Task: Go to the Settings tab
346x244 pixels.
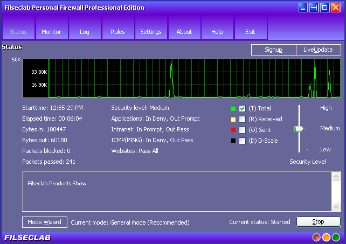Action: tap(151, 32)
